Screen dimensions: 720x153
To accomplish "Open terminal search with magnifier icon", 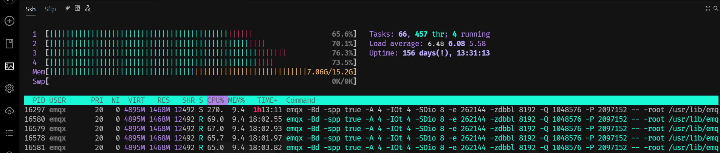I will 715,8.
